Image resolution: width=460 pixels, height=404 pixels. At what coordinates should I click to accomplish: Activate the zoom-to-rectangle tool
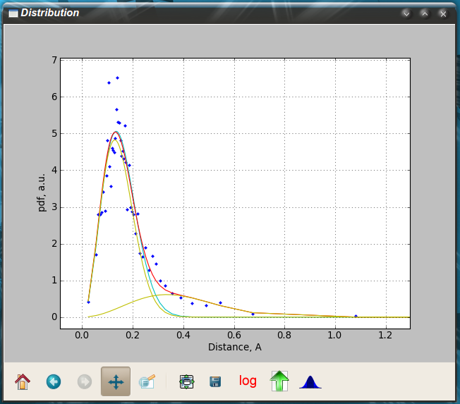coord(147,381)
